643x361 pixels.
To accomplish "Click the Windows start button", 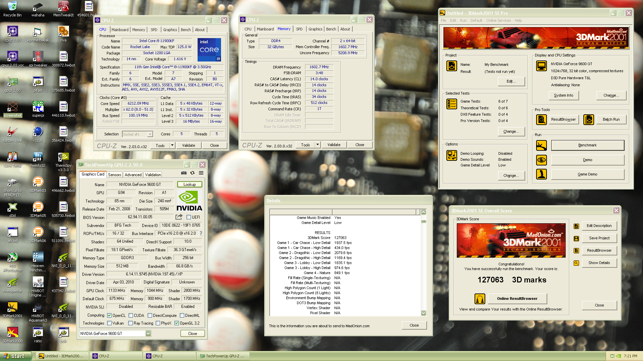I will coord(16,356).
